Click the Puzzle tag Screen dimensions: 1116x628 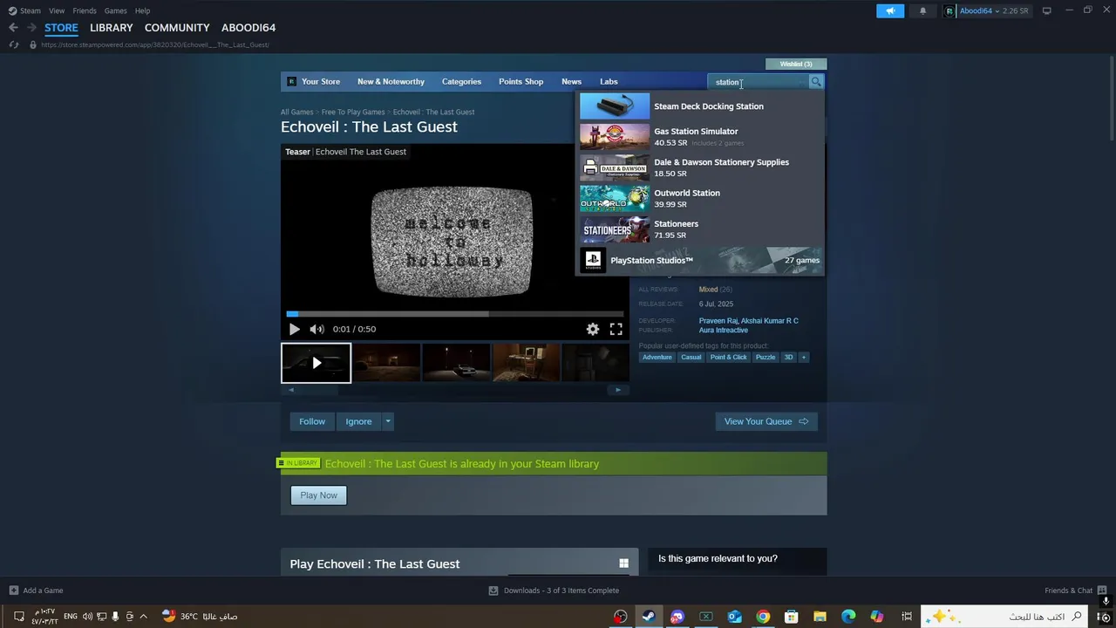click(x=766, y=357)
